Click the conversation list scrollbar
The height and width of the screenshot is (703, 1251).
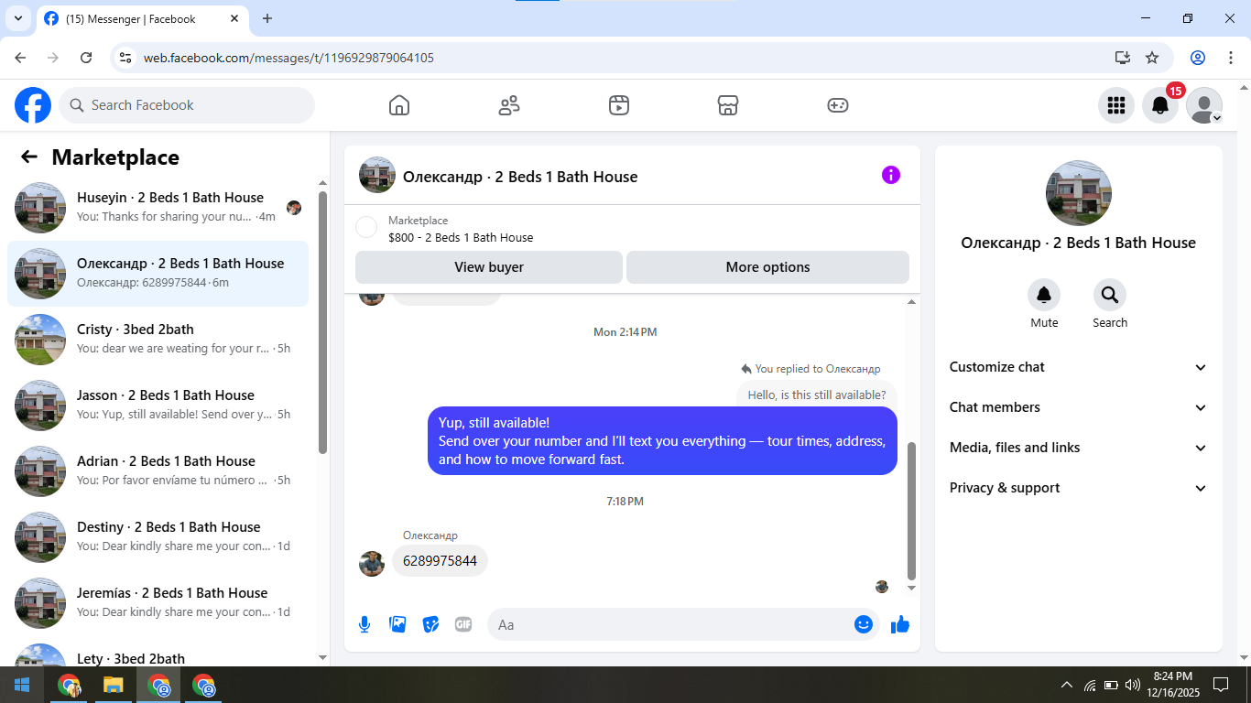322,322
